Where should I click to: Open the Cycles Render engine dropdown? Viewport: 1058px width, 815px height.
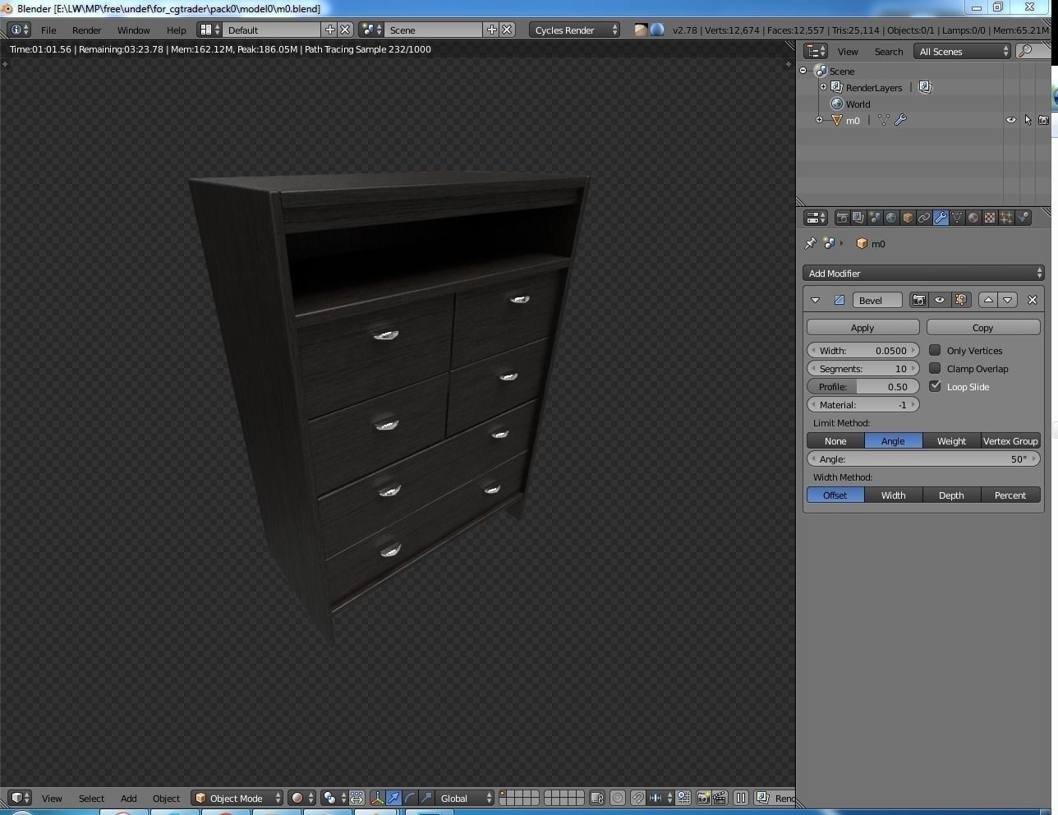point(575,30)
